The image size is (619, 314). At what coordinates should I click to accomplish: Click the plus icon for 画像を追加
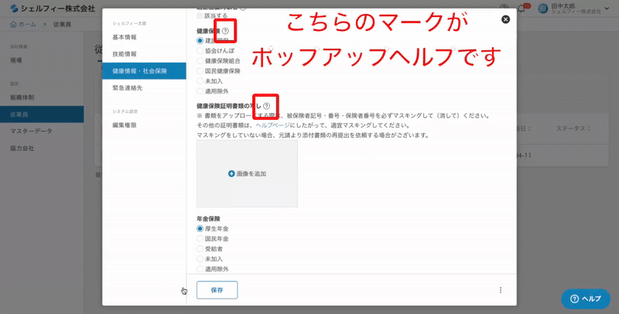[231, 173]
